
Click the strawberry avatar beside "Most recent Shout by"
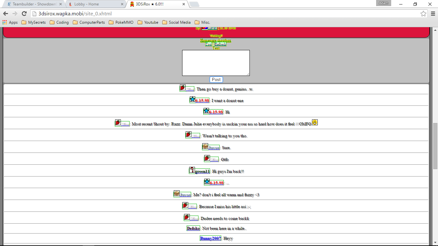(118, 123)
